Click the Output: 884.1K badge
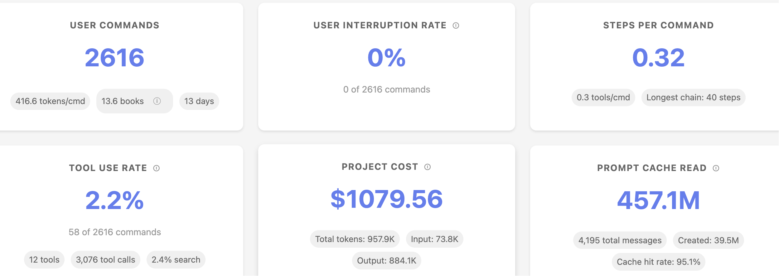The height and width of the screenshot is (276, 779). pos(386,261)
